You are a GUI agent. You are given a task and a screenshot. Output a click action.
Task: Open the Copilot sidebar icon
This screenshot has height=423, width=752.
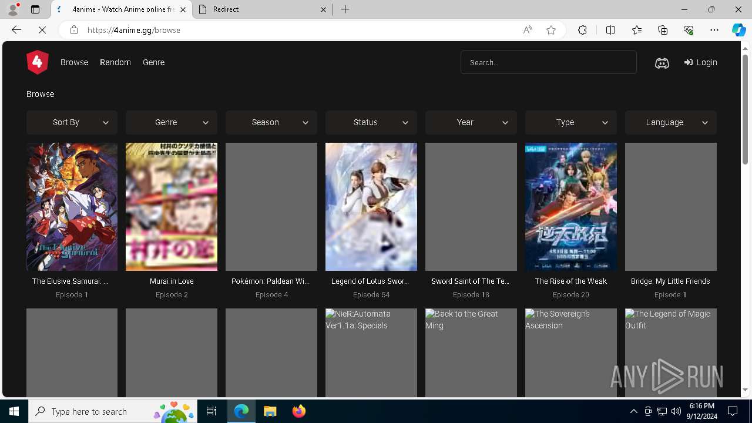pyautogui.click(x=738, y=30)
